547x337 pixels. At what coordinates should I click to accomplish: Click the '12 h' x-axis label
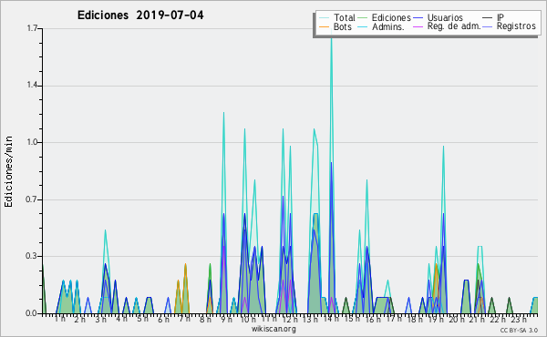click(x=290, y=320)
